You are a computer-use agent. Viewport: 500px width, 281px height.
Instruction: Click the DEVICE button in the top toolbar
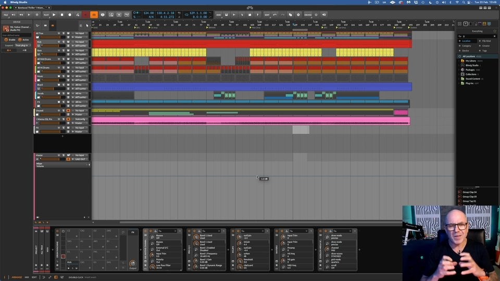tap(308, 15)
